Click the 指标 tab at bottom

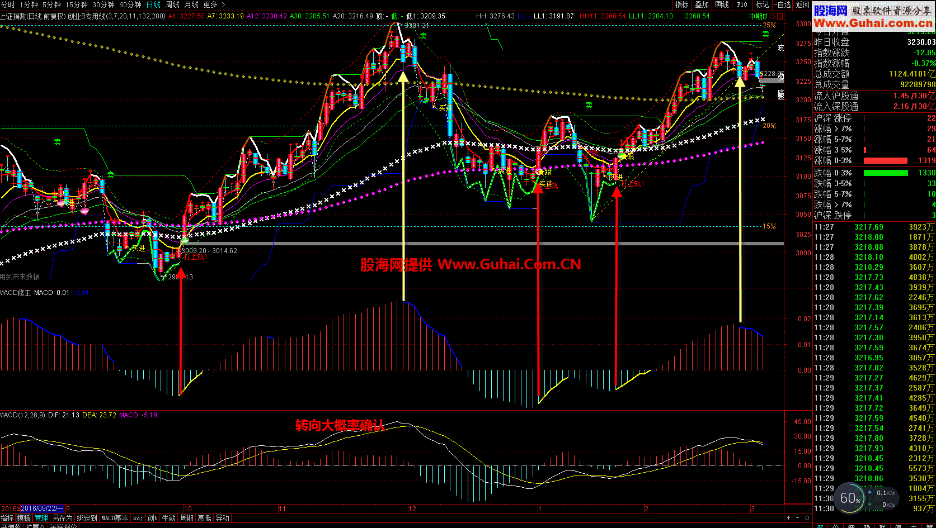coord(7,519)
